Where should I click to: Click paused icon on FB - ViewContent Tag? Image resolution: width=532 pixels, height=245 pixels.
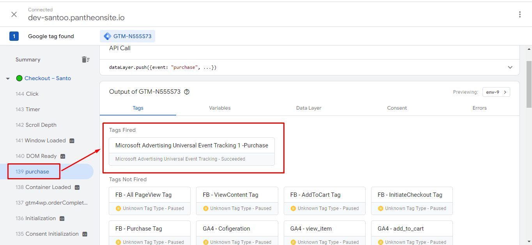pos(205,208)
